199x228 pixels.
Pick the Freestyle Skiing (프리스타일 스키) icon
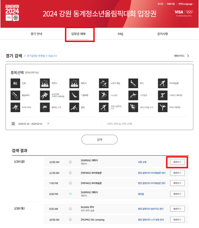coord(133,107)
